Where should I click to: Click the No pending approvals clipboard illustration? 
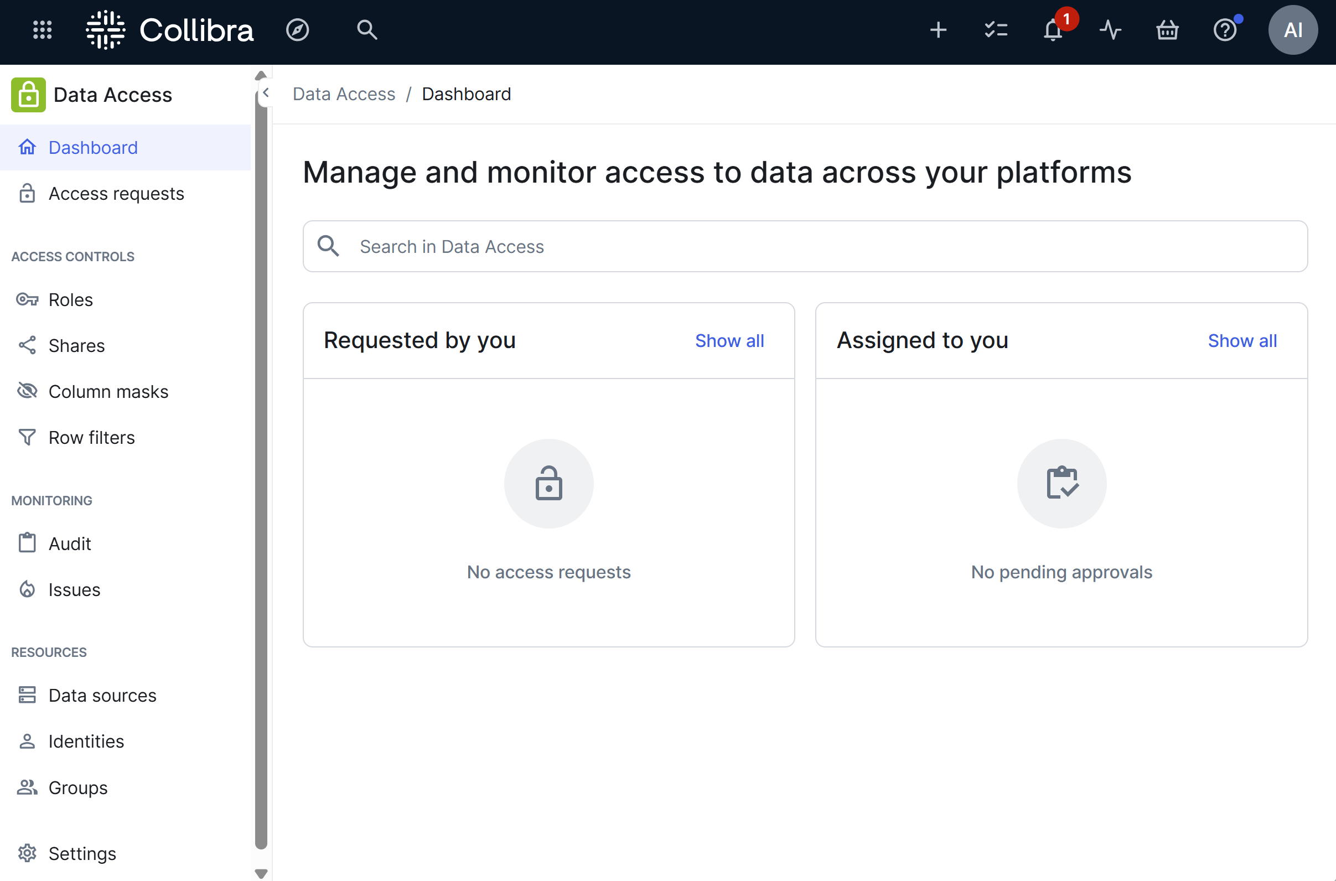coord(1061,483)
